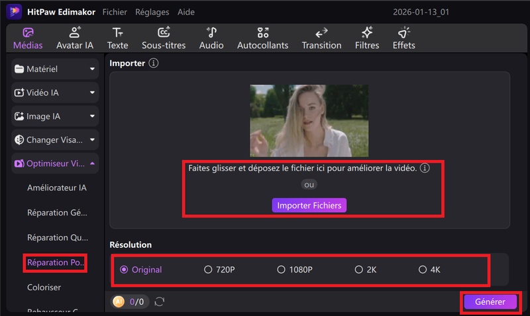Choose Réparation Gé... in sidebar
The height and width of the screenshot is (316, 530).
point(57,213)
